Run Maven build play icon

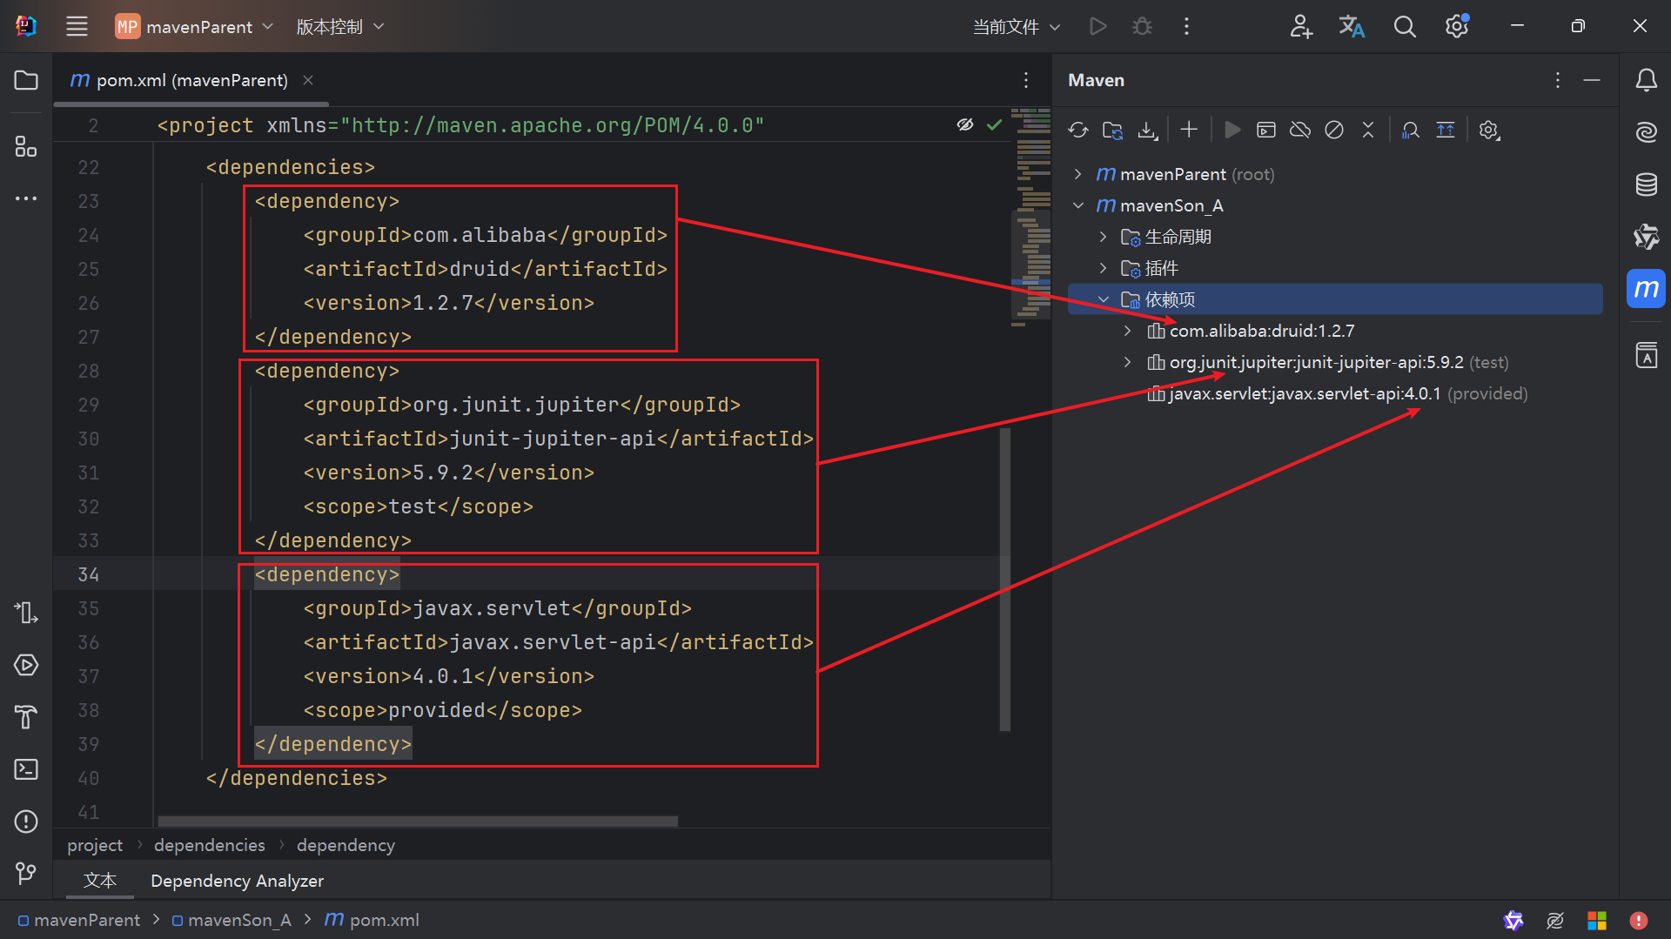1231,130
